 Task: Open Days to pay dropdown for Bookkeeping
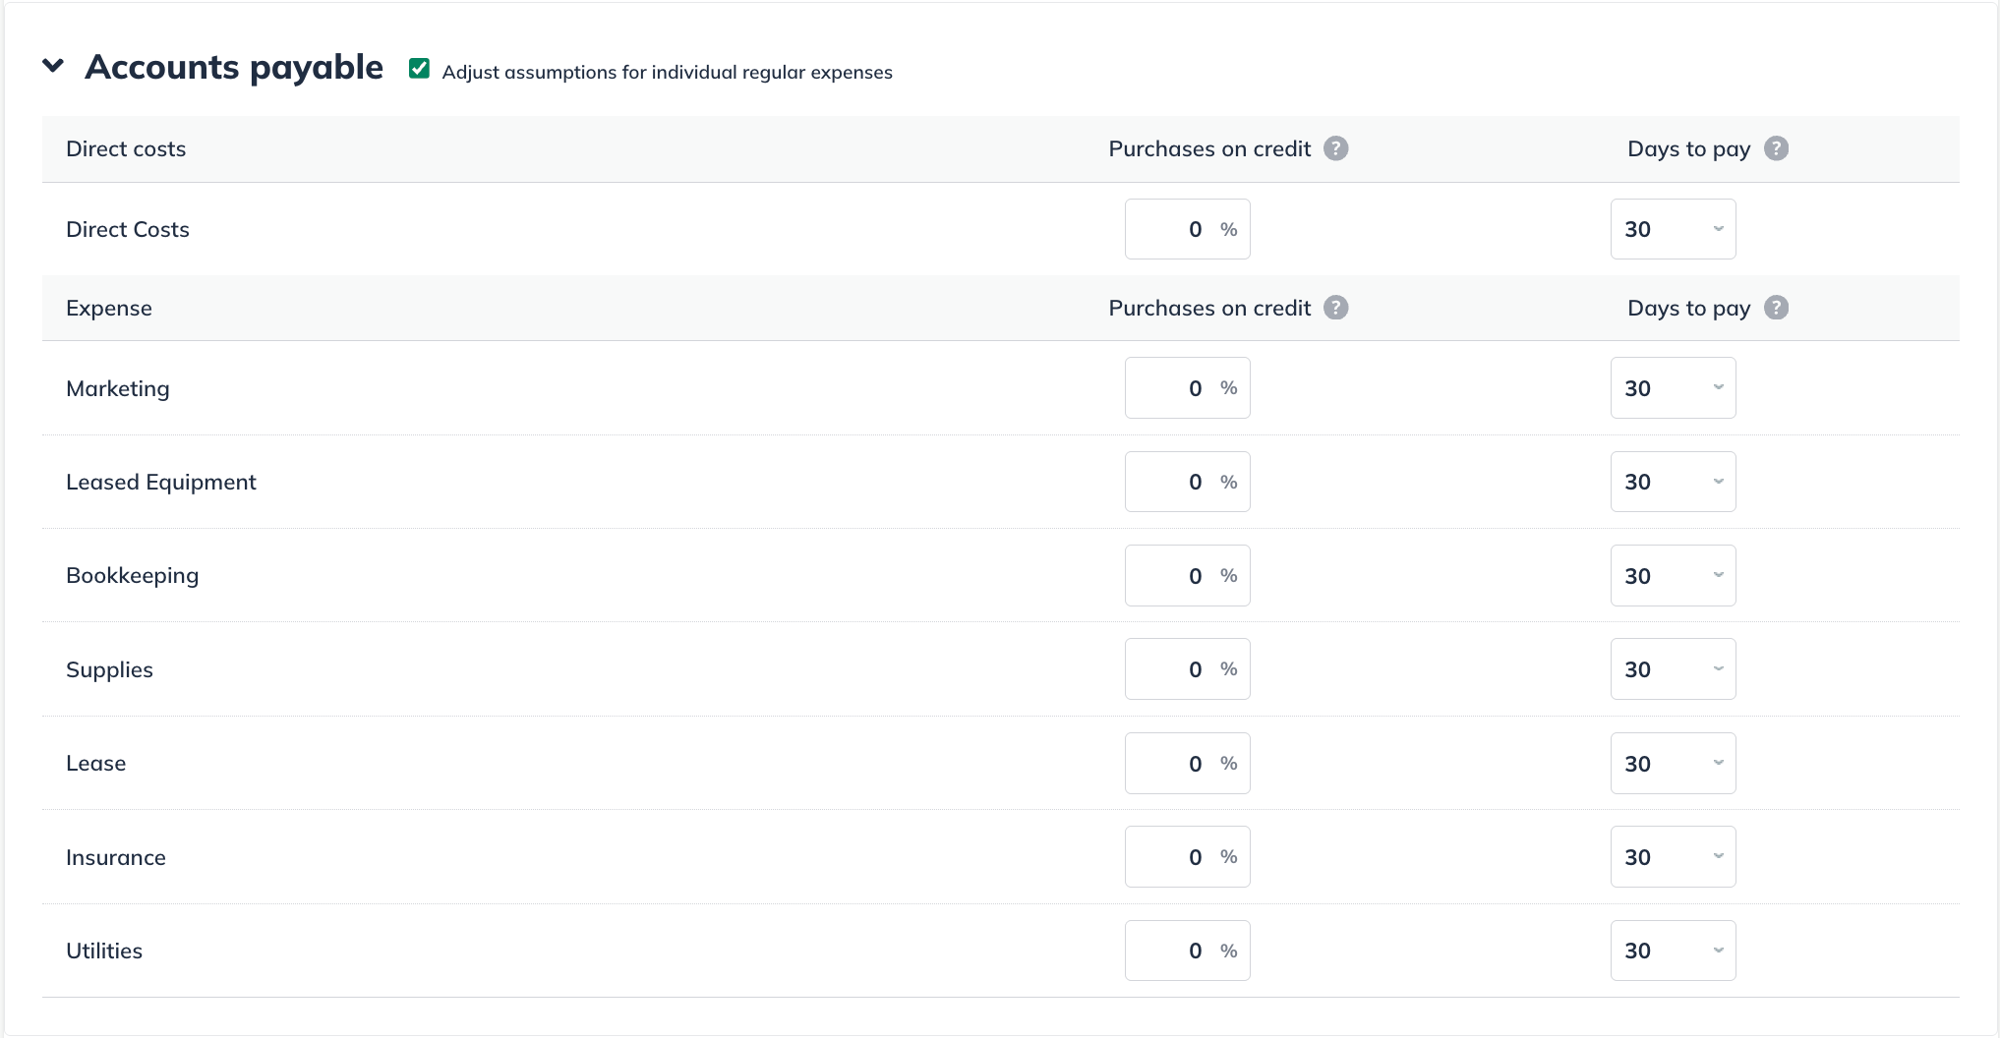(1673, 576)
